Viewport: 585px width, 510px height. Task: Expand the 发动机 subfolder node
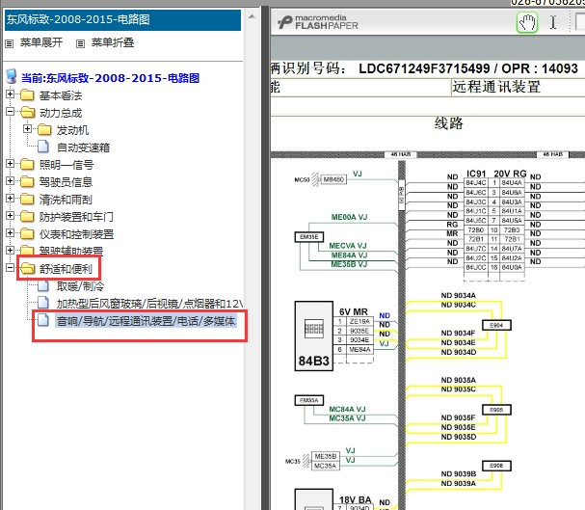pos(27,129)
